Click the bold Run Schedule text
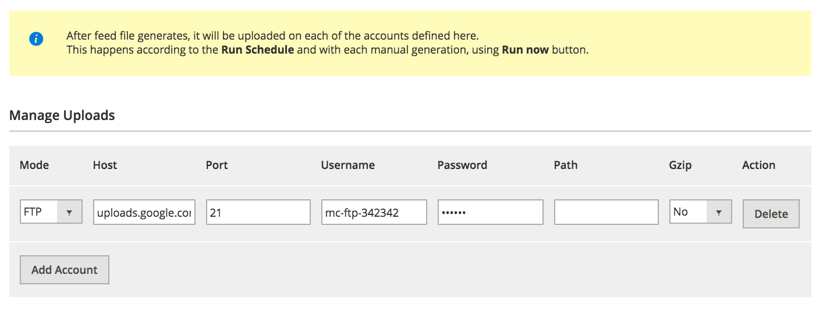The height and width of the screenshot is (317, 823). 258,50
